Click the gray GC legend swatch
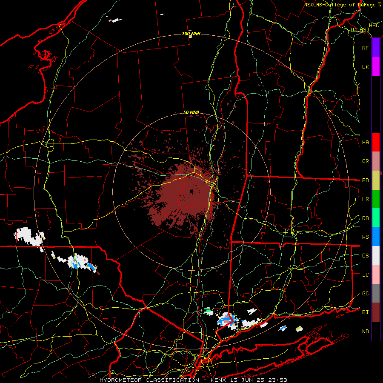Image resolution: width=383 pixels, height=383 pixels. 376,293
